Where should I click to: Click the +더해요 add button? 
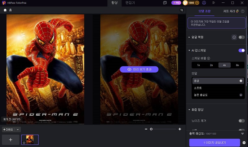tap(8, 129)
